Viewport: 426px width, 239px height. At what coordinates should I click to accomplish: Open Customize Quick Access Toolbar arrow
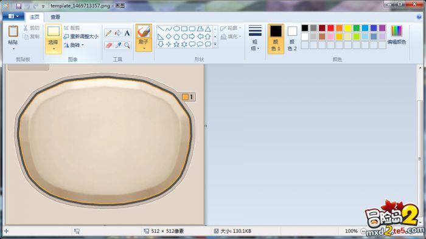[43, 6]
